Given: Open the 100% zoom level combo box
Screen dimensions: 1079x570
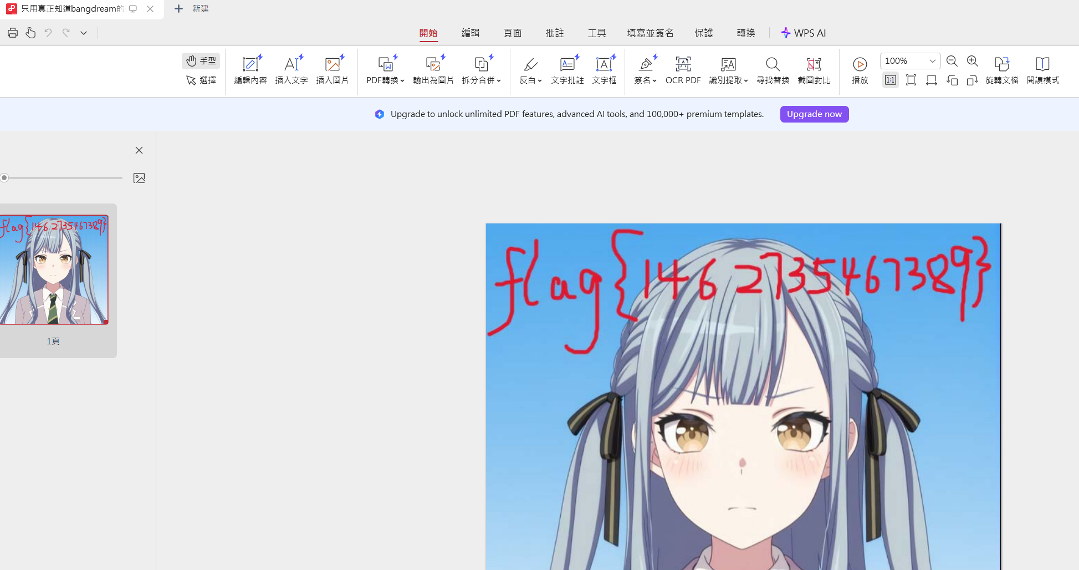Looking at the screenshot, I should point(910,61).
